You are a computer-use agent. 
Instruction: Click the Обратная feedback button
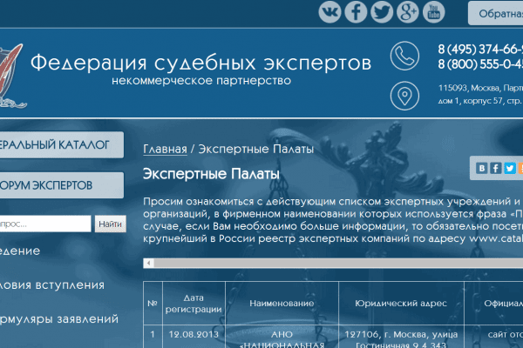tap(496, 13)
